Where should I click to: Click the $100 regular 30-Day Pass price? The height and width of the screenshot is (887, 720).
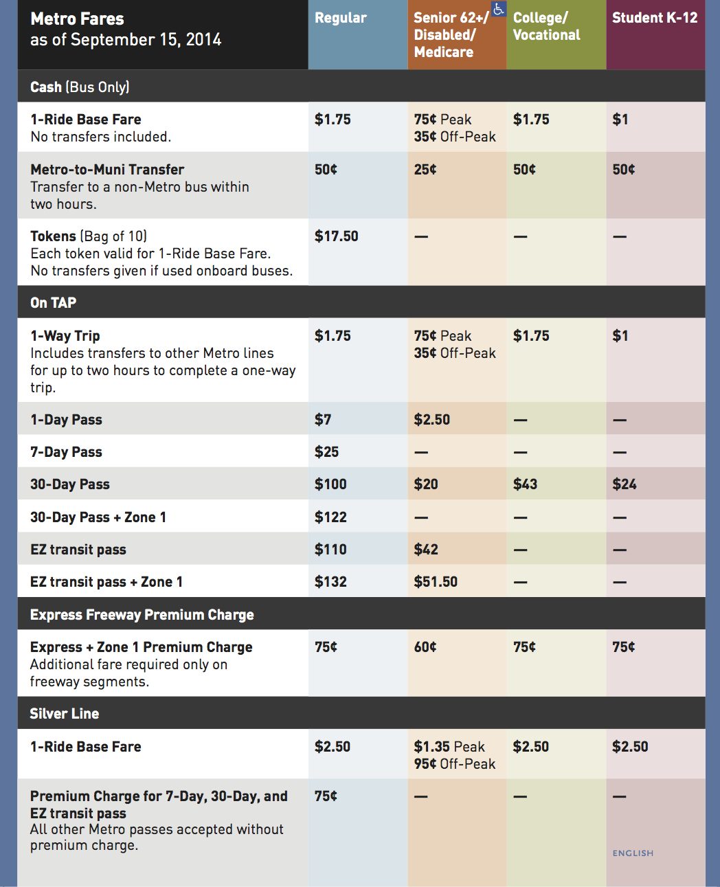click(331, 484)
